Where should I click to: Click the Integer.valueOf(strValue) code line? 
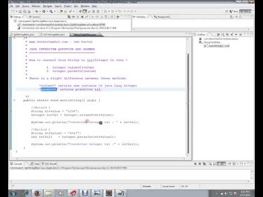72,115
